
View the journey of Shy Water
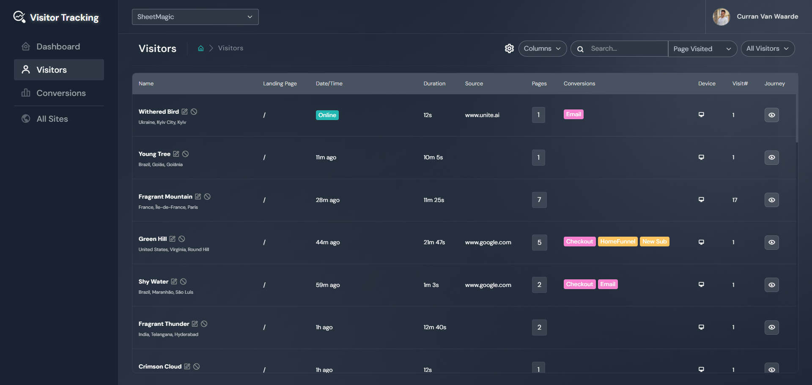click(x=771, y=285)
